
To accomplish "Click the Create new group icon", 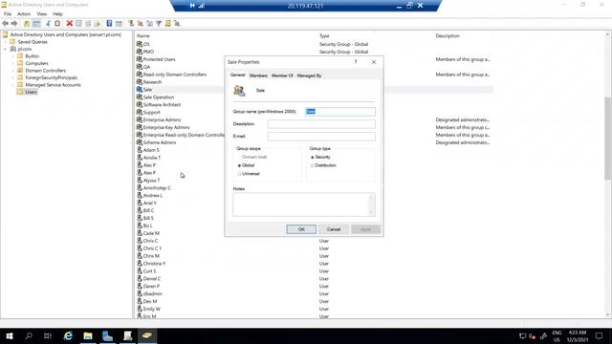I will click(141, 23).
